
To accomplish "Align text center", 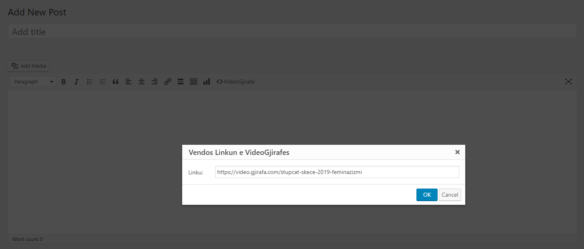I will click(142, 82).
